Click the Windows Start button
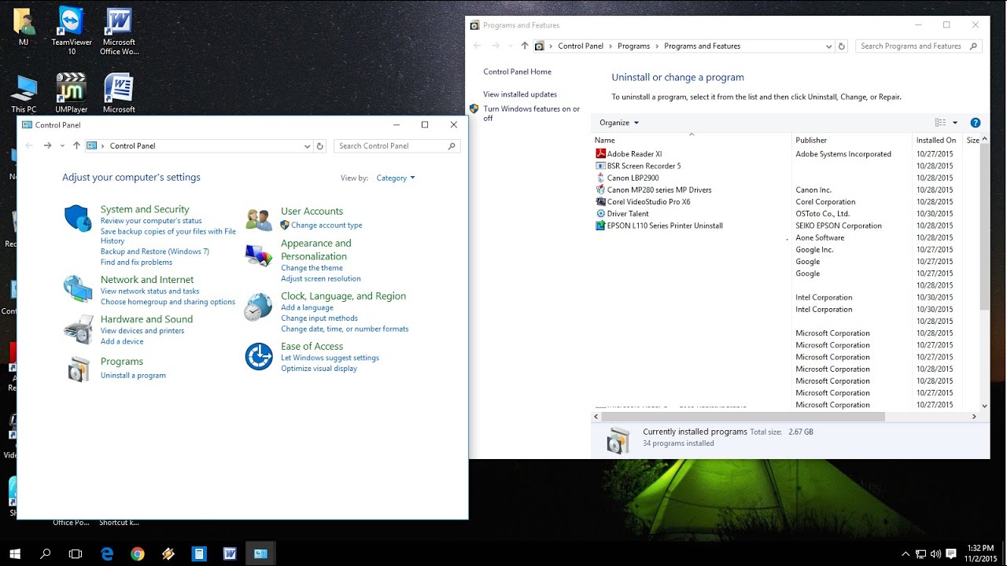The image size is (1007, 566). 15,553
